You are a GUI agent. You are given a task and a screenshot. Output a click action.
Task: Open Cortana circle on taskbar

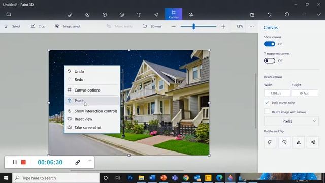point(106,178)
